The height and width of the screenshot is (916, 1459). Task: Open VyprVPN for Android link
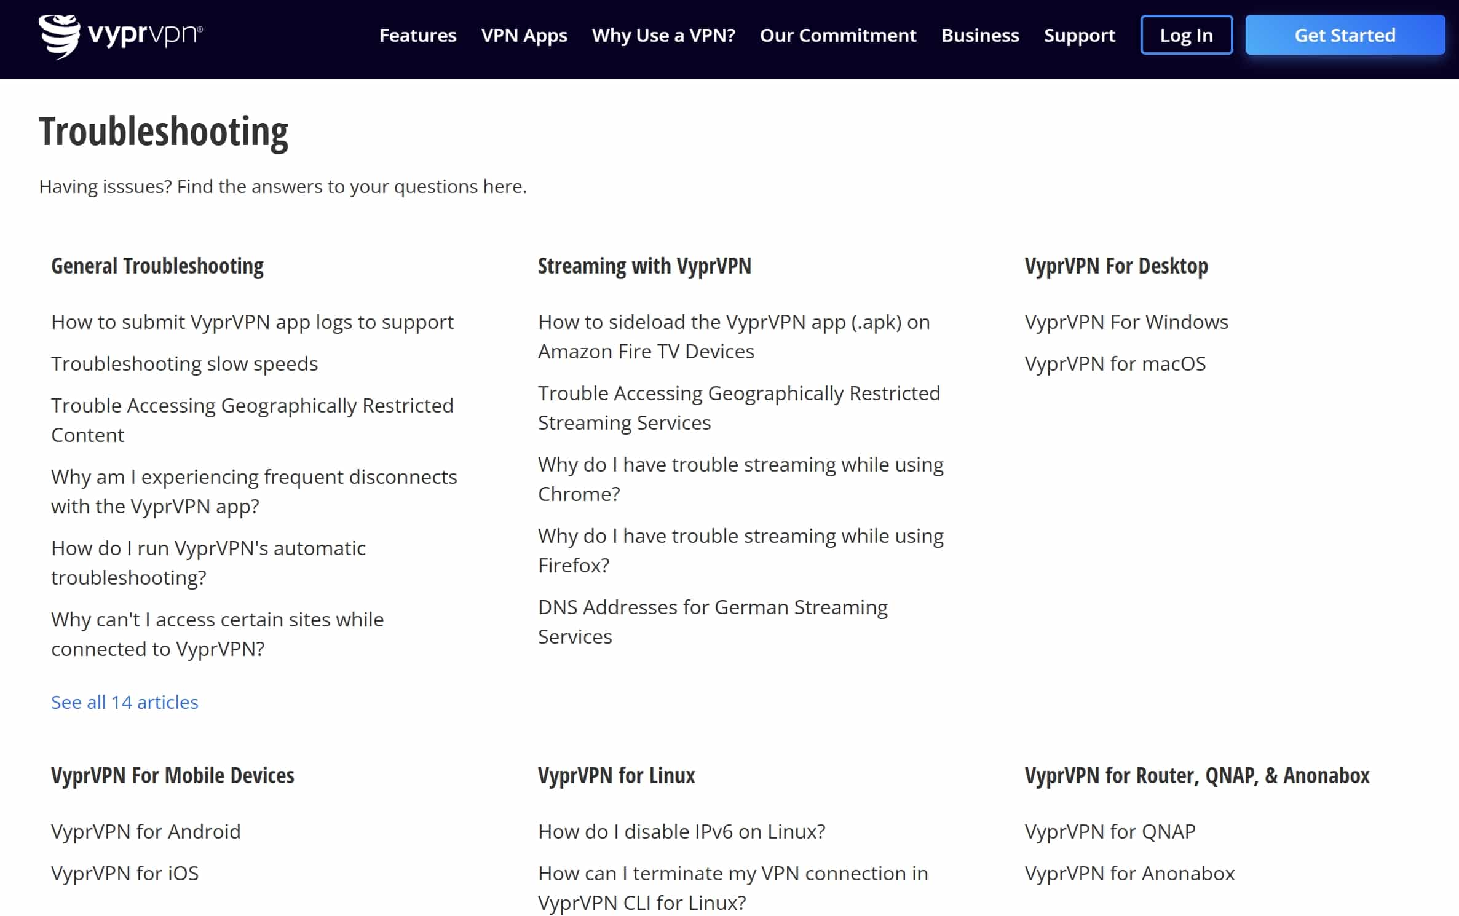click(x=146, y=832)
